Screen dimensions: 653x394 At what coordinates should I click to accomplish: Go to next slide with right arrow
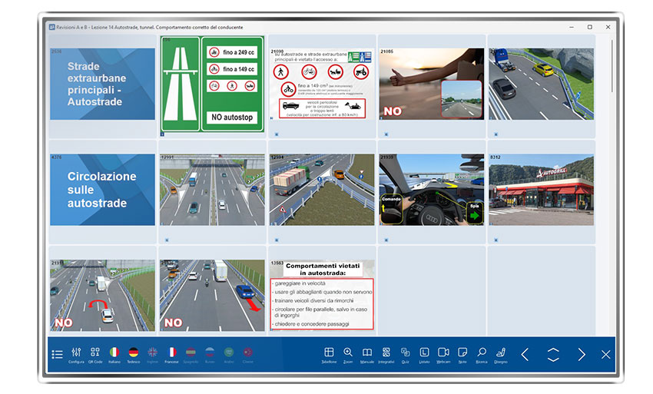[582, 354]
